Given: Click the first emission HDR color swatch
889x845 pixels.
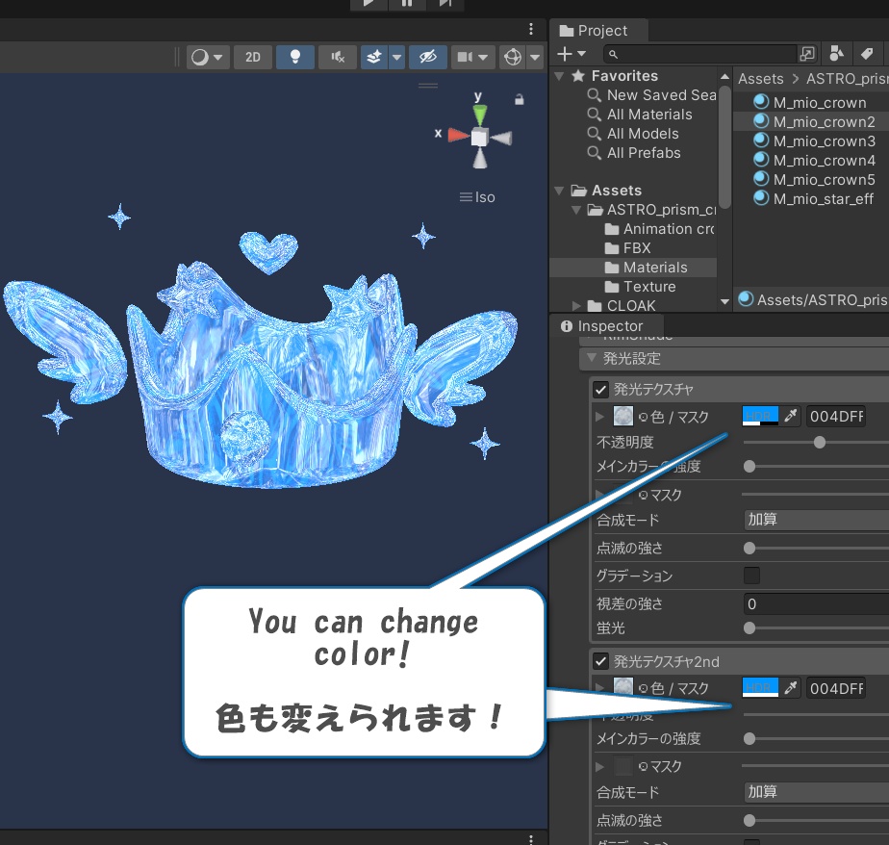Looking at the screenshot, I should [x=760, y=417].
